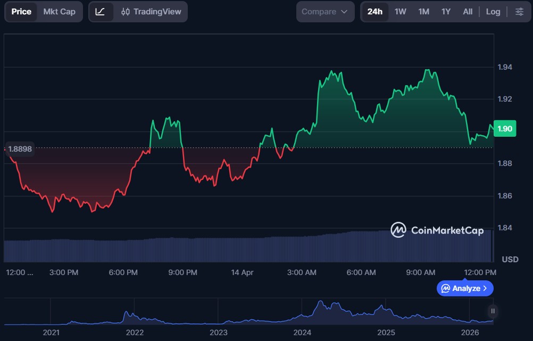This screenshot has width=533, height=341.
Task: Click the pause handle on the range navigator
Action: (493, 311)
